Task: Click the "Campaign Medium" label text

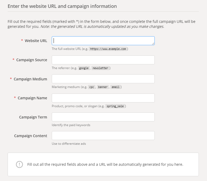Action: click(30, 79)
